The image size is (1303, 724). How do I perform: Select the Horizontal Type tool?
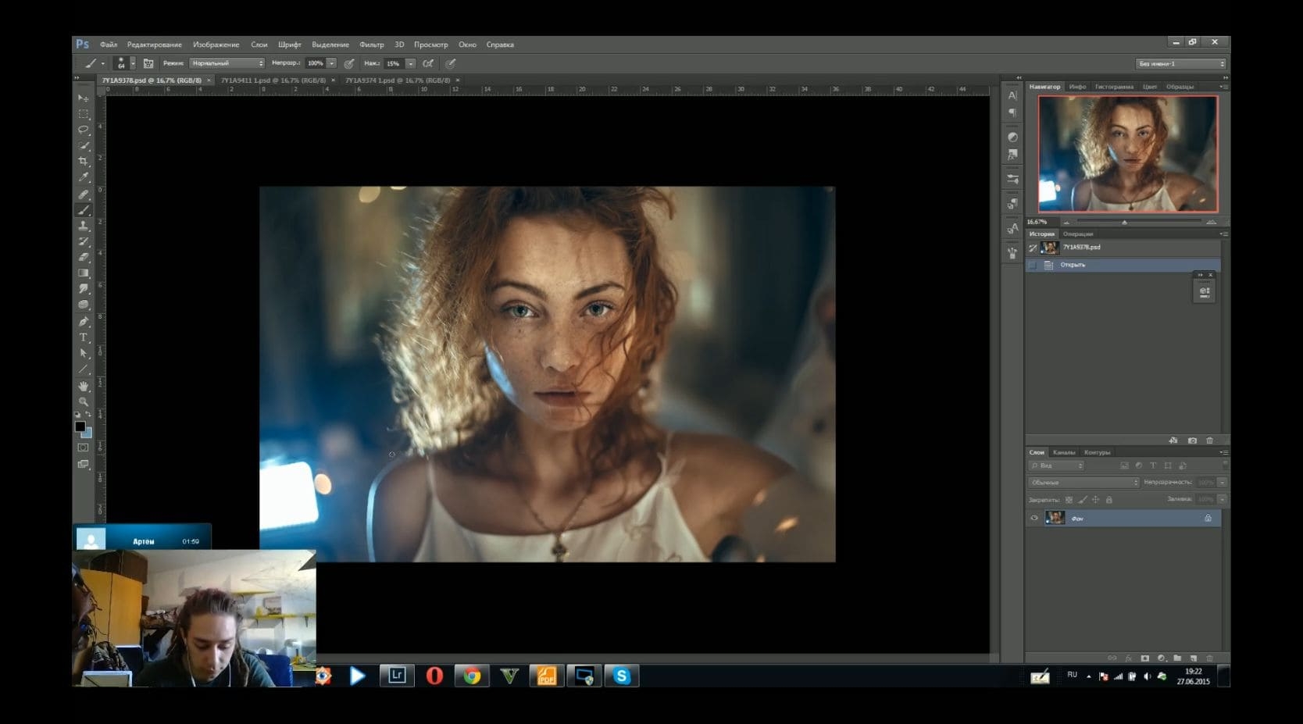point(83,337)
